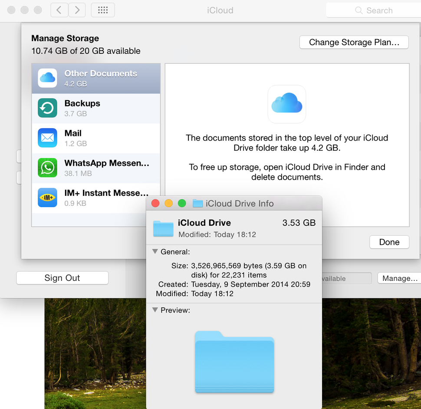Click the storage bar next to Manage
This screenshot has width=421, height=409.
pyautogui.click(x=346, y=278)
